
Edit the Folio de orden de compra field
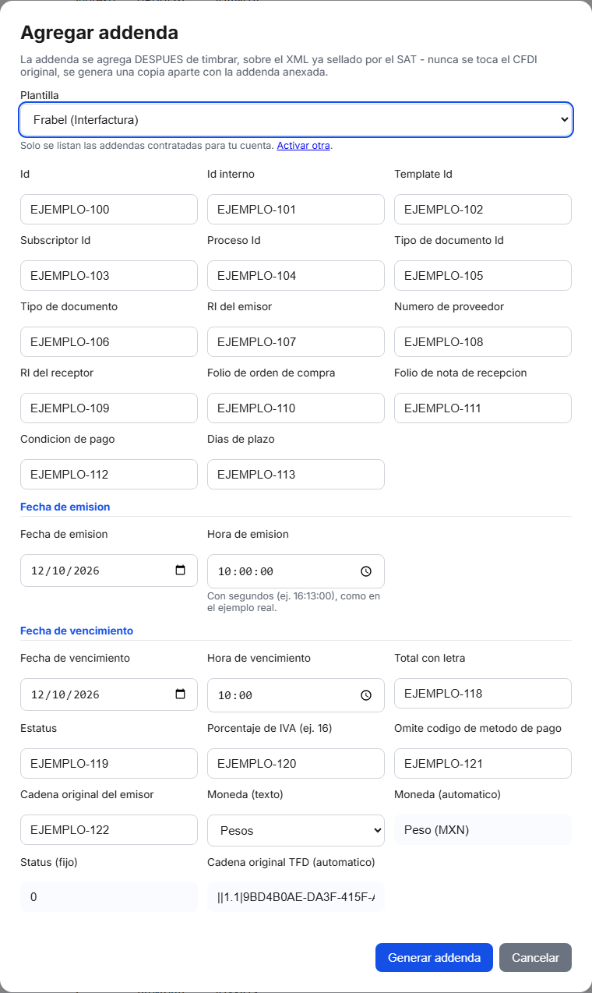coord(296,408)
